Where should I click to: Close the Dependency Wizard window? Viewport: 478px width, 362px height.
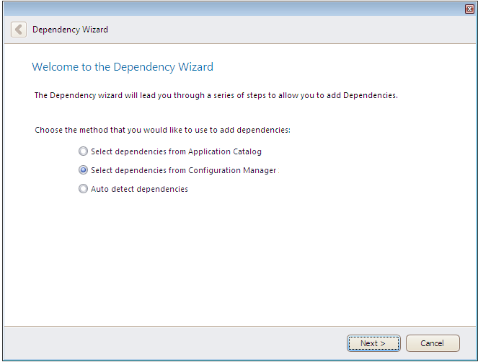pyautogui.click(x=469, y=9)
